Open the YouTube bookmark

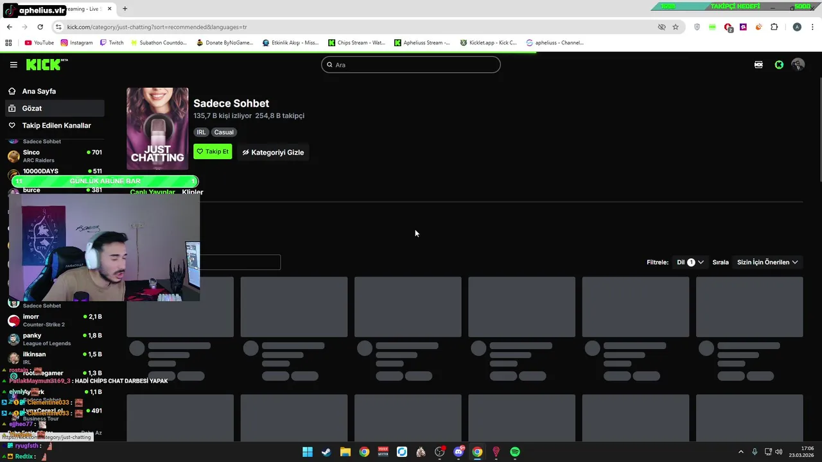[x=39, y=43]
